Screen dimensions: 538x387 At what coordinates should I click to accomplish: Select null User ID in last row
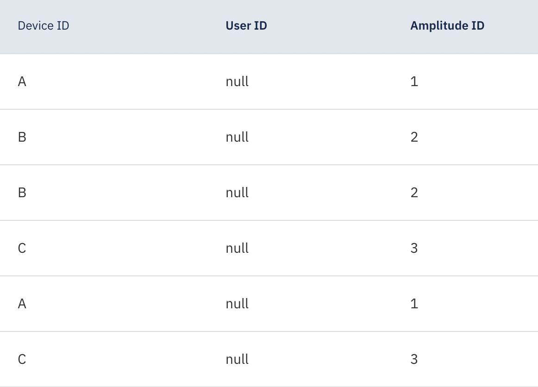(x=237, y=360)
